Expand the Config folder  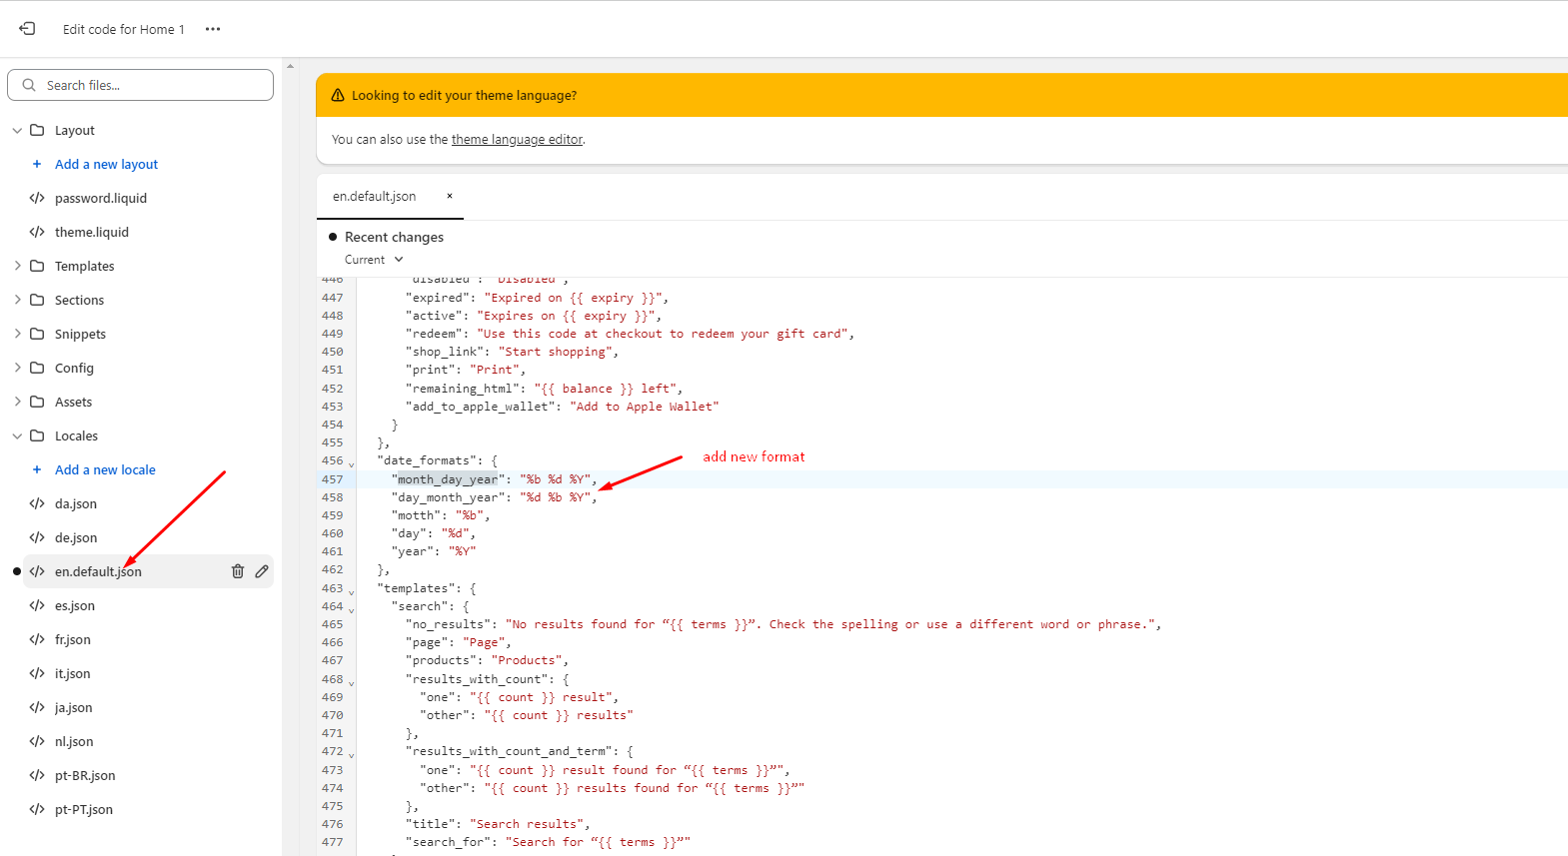17,368
